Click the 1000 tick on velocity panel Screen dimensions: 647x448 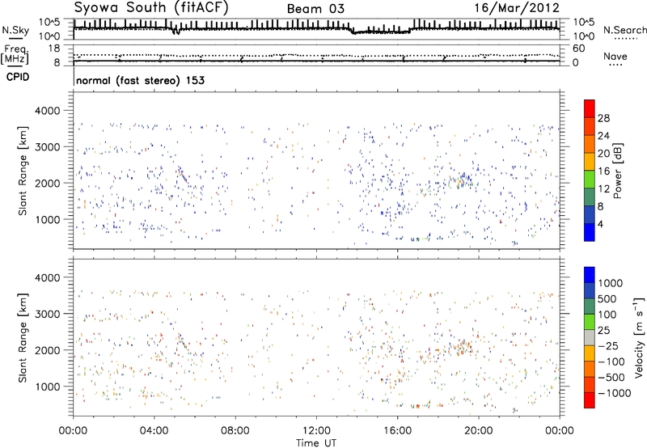point(47,387)
